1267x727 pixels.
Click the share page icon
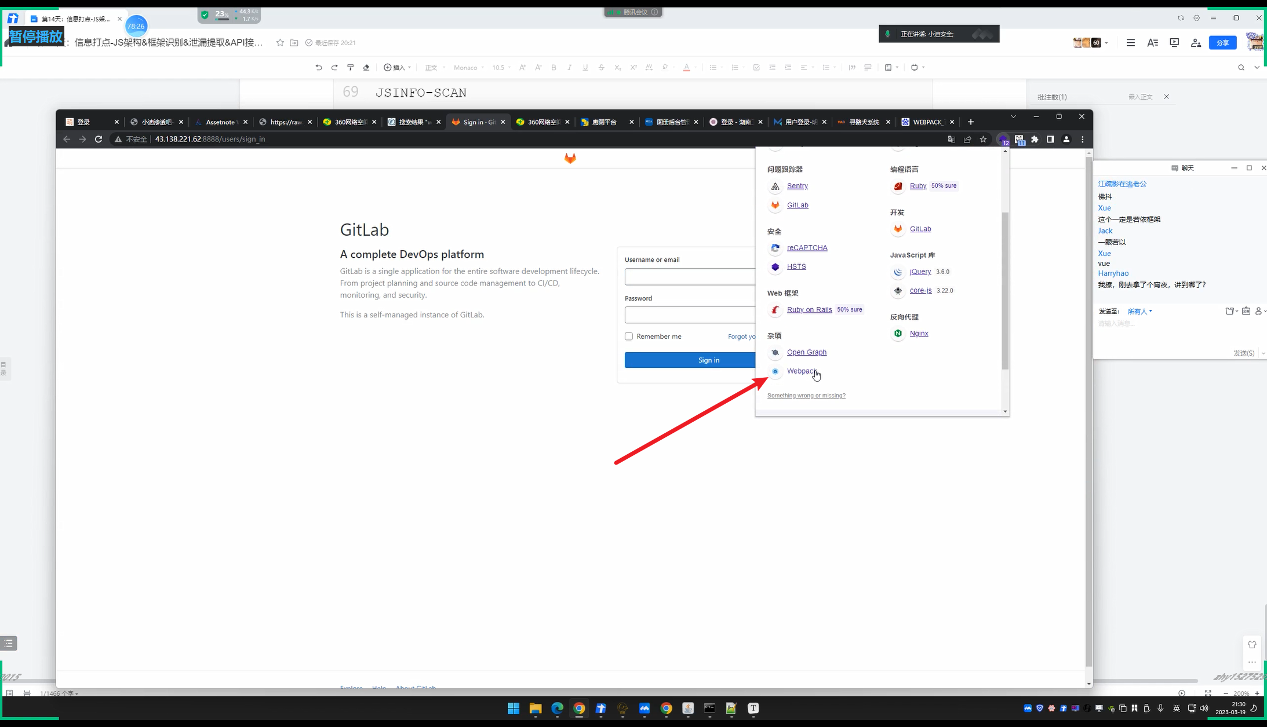coord(967,139)
